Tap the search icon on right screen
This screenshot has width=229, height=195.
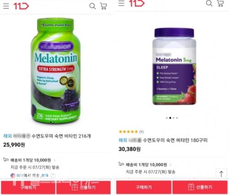pos(209,3)
